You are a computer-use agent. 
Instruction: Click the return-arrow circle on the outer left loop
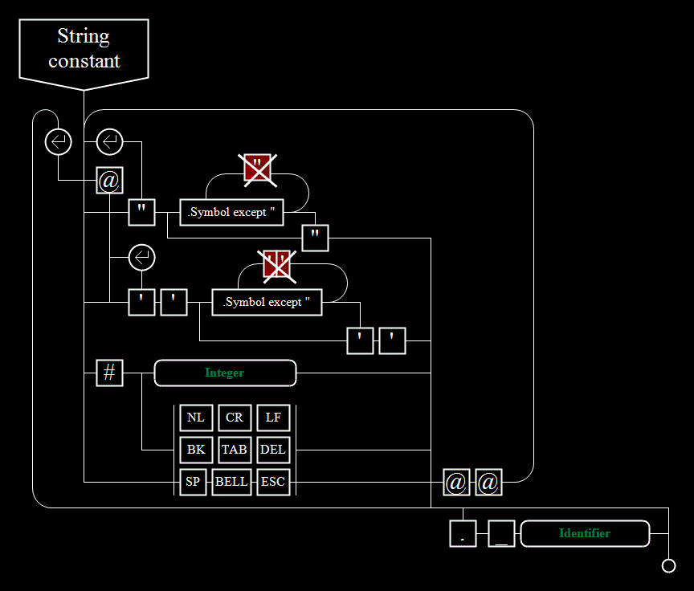coord(58,142)
